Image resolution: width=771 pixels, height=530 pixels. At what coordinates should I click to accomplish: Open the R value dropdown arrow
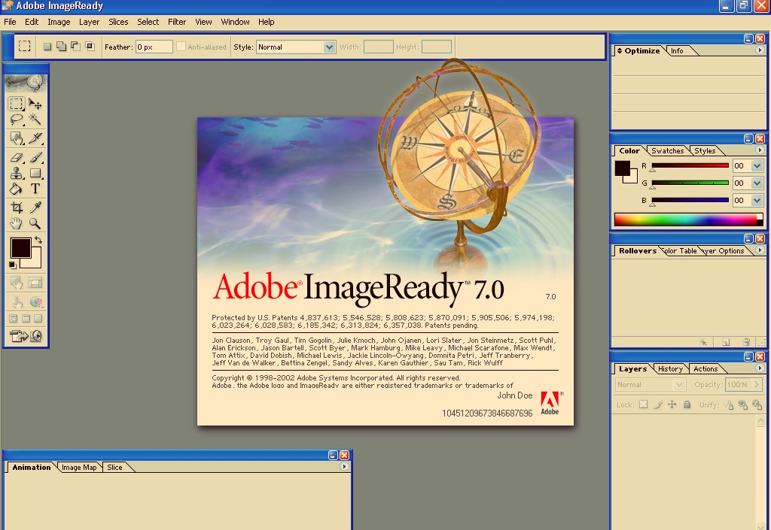(x=757, y=166)
